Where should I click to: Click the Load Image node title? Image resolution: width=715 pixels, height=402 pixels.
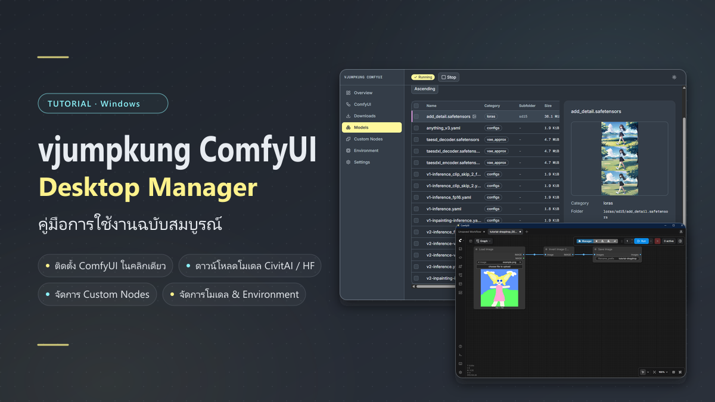tap(486, 249)
